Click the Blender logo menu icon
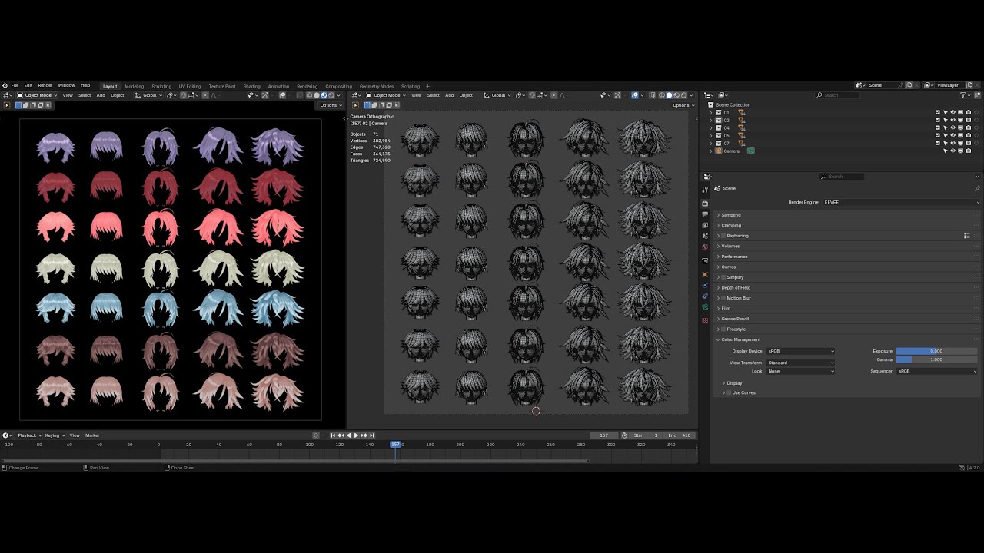The image size is (984, 553). coord(5,85)
